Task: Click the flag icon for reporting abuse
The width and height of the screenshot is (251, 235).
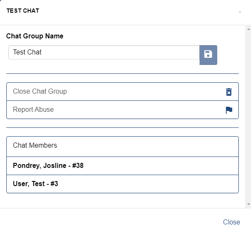Action: (x=229, y=110)
